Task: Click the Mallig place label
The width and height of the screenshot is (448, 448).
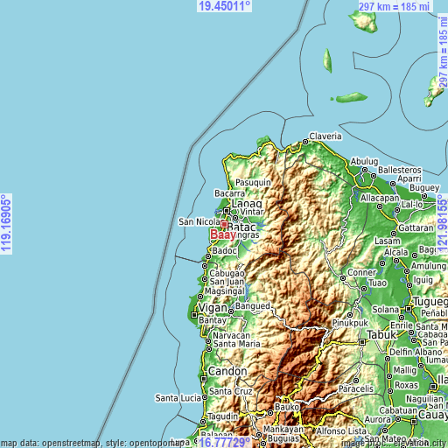Action: coord(405,370)
